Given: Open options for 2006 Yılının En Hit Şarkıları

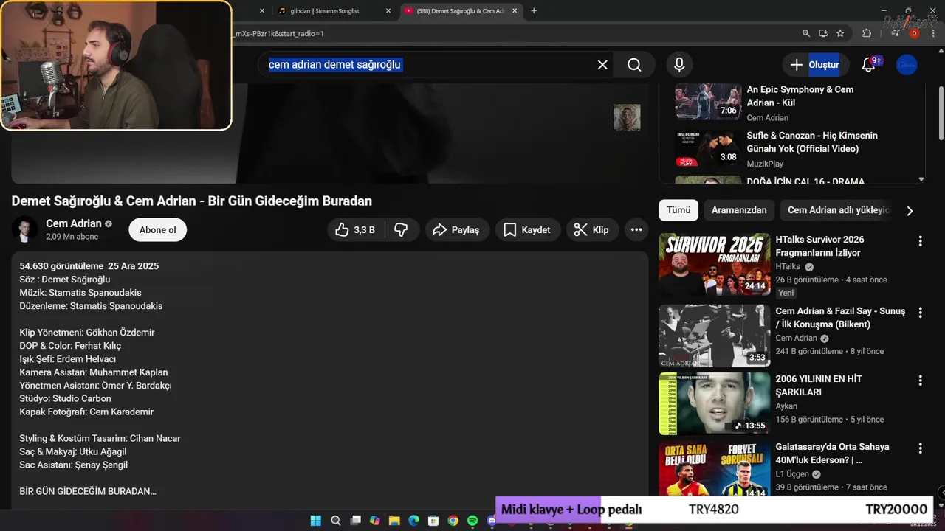Looking at the screenshot, I should pyautogui.click(x=920, y=381).
